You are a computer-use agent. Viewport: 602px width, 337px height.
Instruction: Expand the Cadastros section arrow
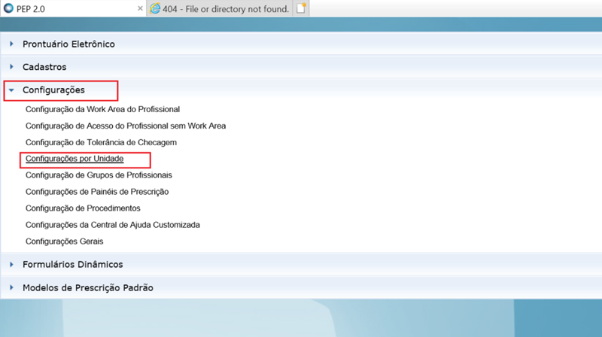[11, 67]
